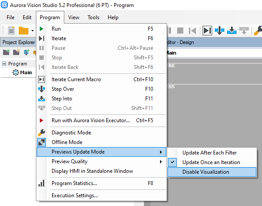Select the Program tree item label

pyautogui.click(x=17, y=64)
